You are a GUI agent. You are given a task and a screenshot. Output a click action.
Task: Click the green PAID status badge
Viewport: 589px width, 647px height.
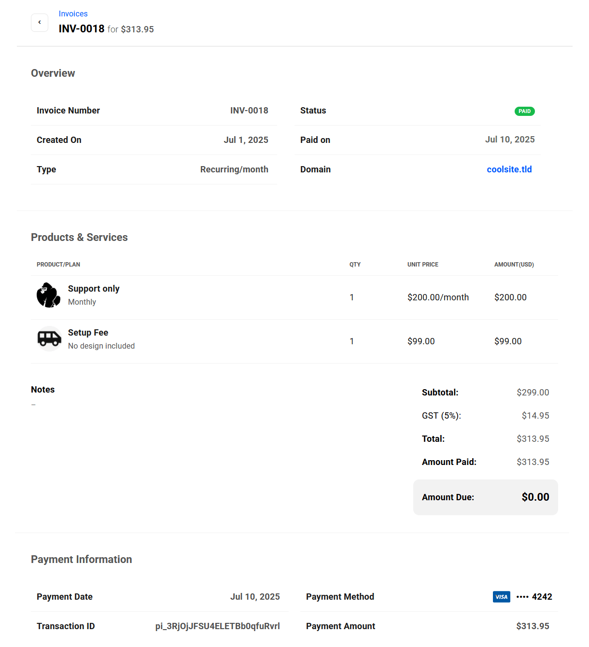point(524,111)
